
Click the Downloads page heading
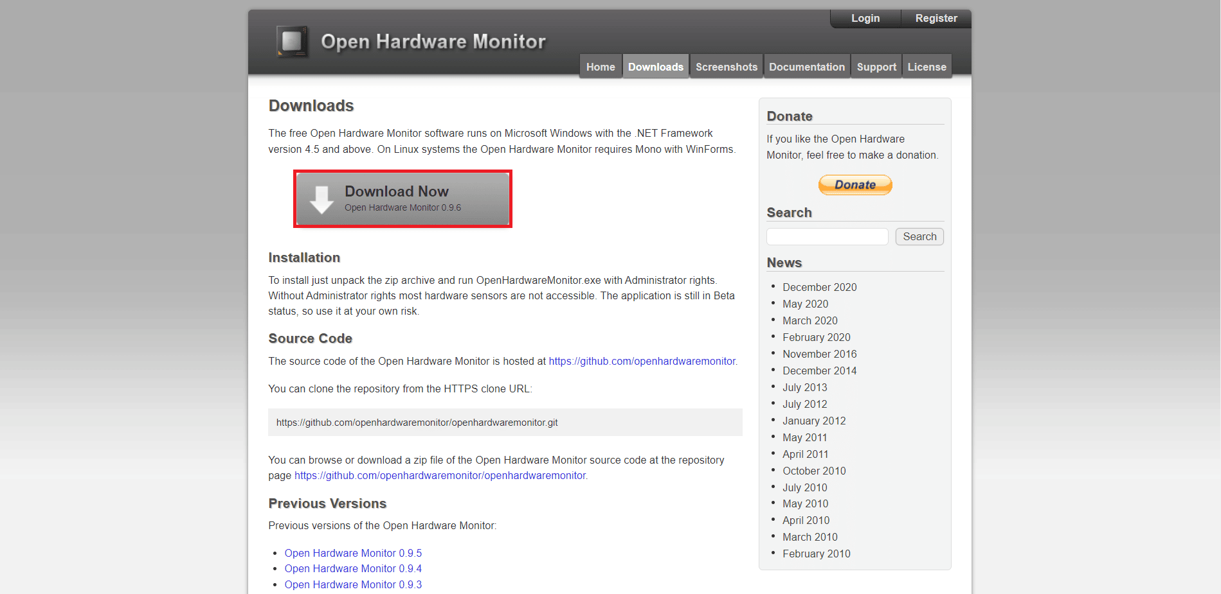pyautogui.click(x=311, y=106)
